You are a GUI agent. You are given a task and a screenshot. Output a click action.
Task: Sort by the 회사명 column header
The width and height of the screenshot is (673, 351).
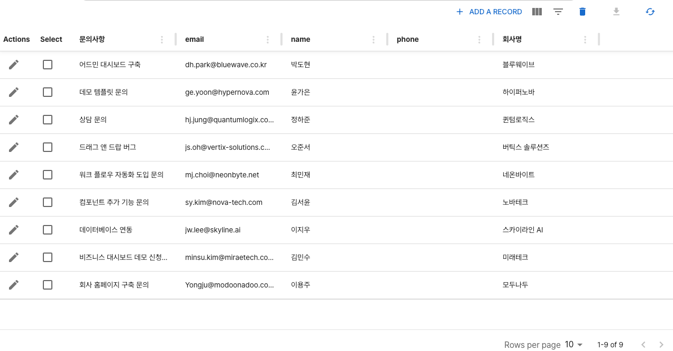[512, 39]
